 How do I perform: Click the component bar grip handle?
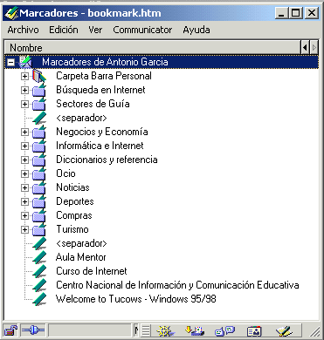click(x=146, y=330)
